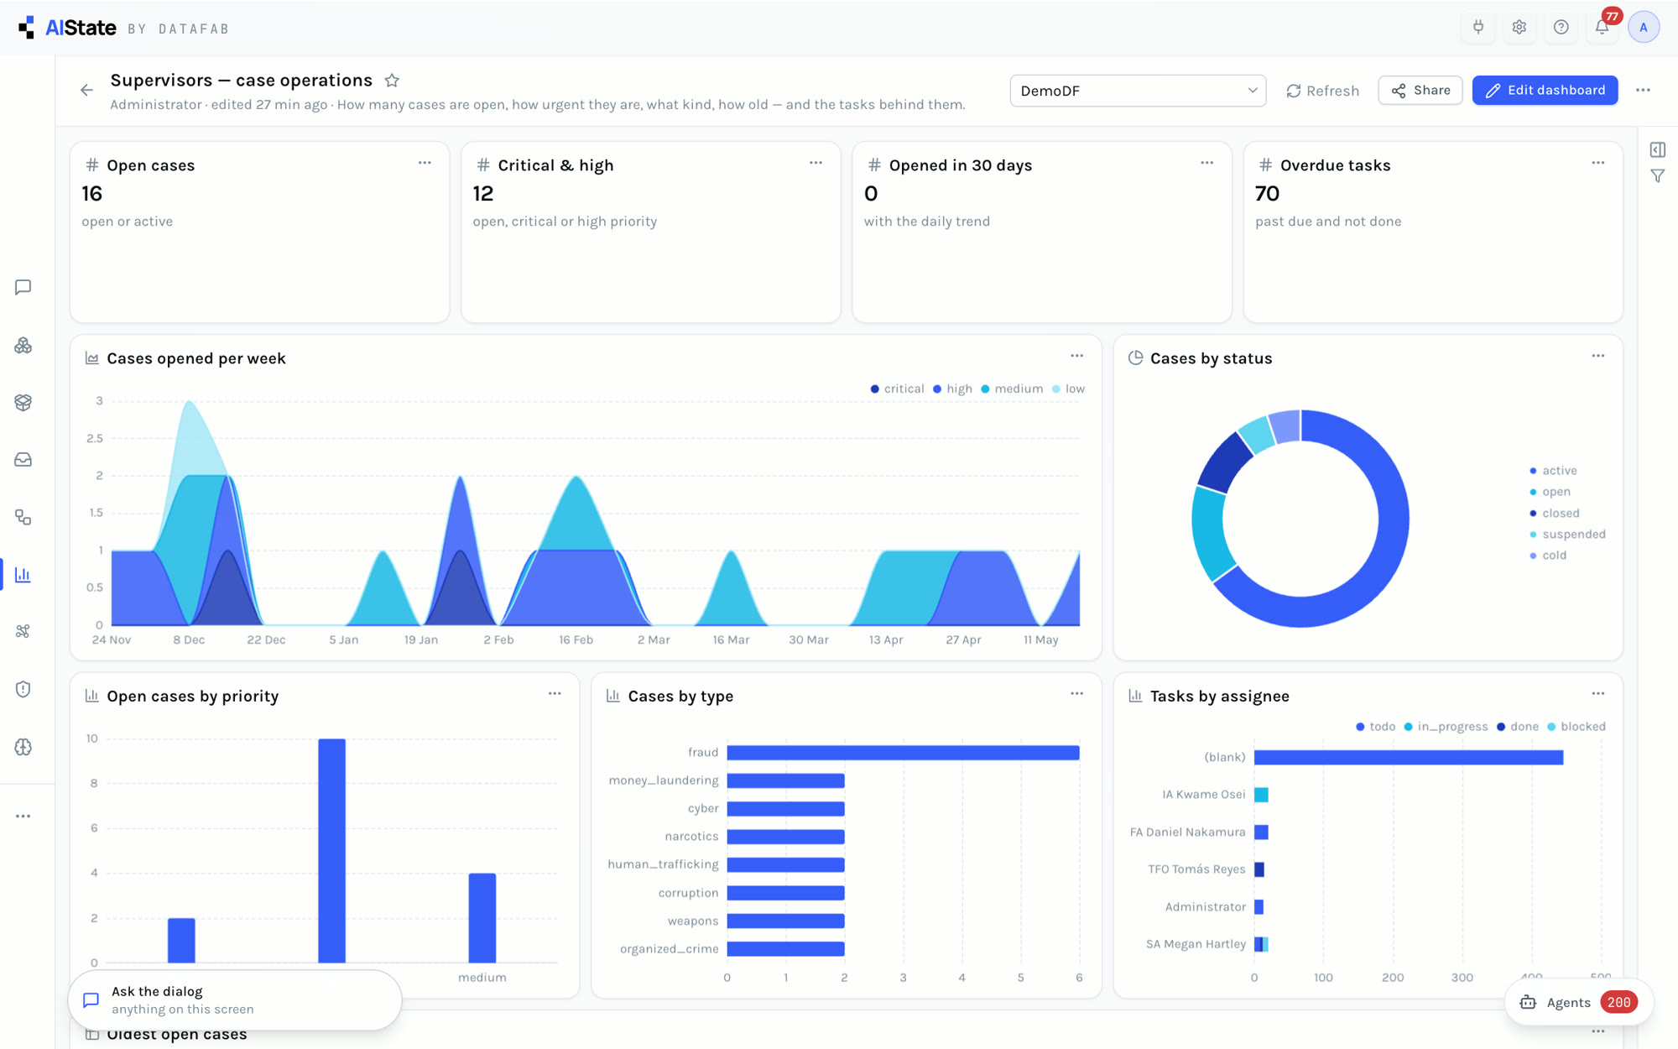Open the workflow shapes sidebar icon
The width and height of the screenshot is (1678, 1049).
[x=23, y=518]
